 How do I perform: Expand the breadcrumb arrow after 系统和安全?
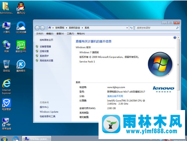click(x=82, y=28)
